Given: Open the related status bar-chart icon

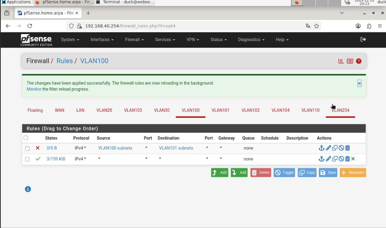Looking at the screenshot, I should pyautogui.click(x=341, y=61).
